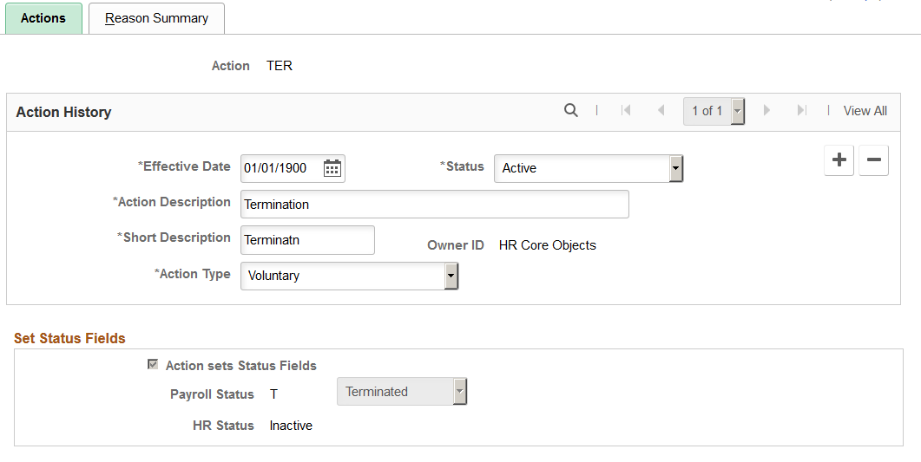Click the Short Description text field

(307, 240)
